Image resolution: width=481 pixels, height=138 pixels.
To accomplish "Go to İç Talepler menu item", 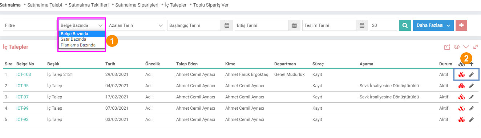I will coord(175,5).
